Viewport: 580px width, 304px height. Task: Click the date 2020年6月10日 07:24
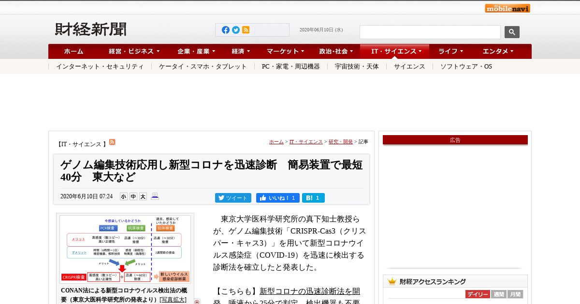pos(87,196)
